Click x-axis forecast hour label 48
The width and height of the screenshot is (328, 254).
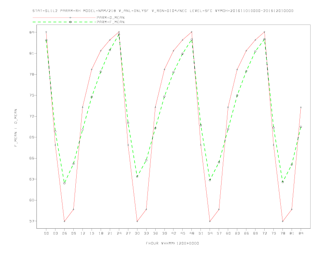(192, 233)
